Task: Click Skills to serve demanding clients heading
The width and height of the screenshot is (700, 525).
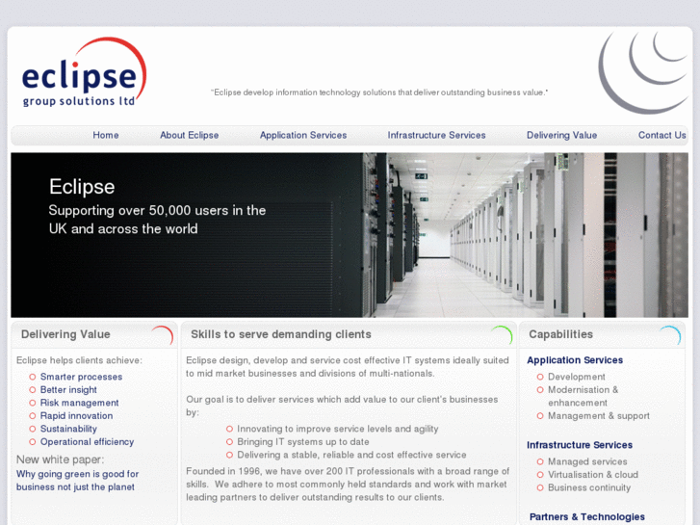Action: (x=281, y=334)
